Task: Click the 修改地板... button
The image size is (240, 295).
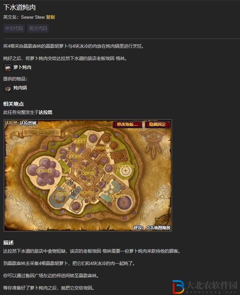Action: (128, 124)
